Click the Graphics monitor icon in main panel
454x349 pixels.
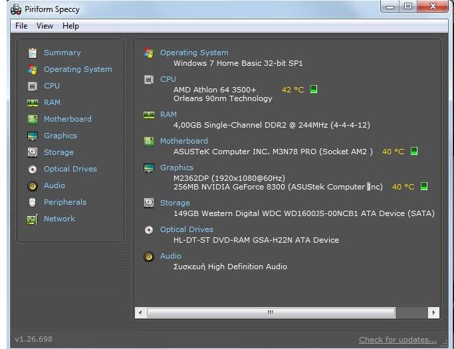point(149,168)
